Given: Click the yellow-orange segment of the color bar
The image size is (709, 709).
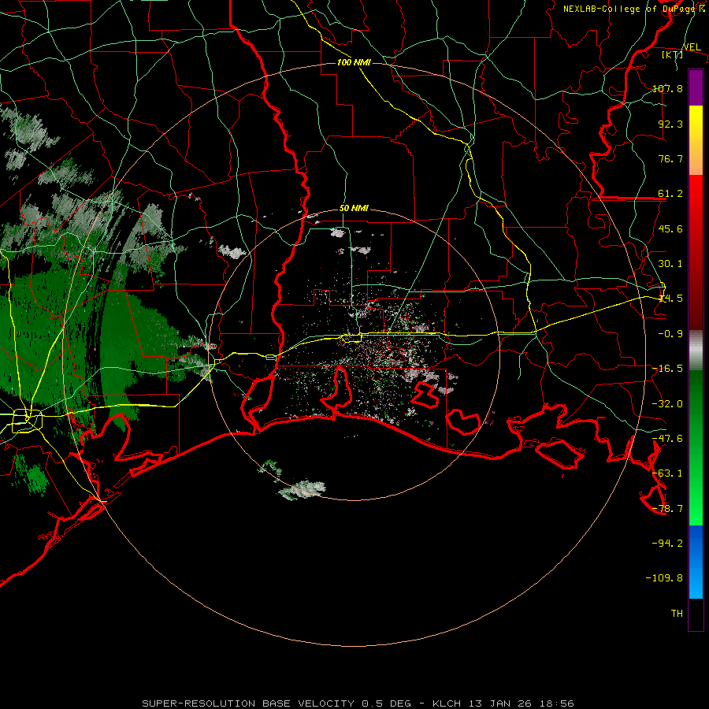Looking at the screenshot, I should pos(696,140).
